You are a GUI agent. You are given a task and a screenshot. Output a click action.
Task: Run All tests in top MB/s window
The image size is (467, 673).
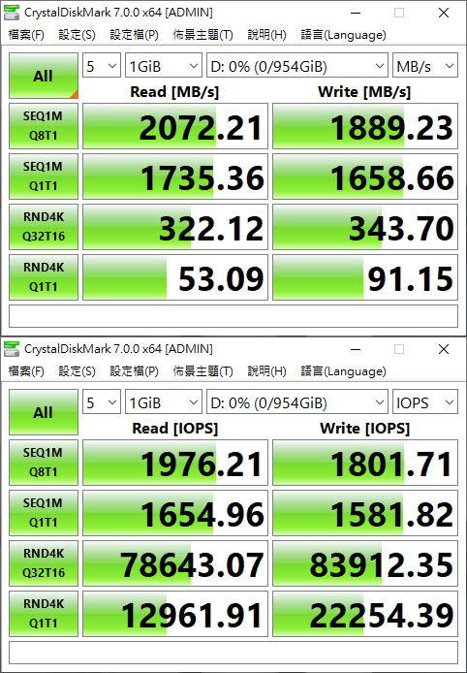pyautogui.click(x=44, y=76)
